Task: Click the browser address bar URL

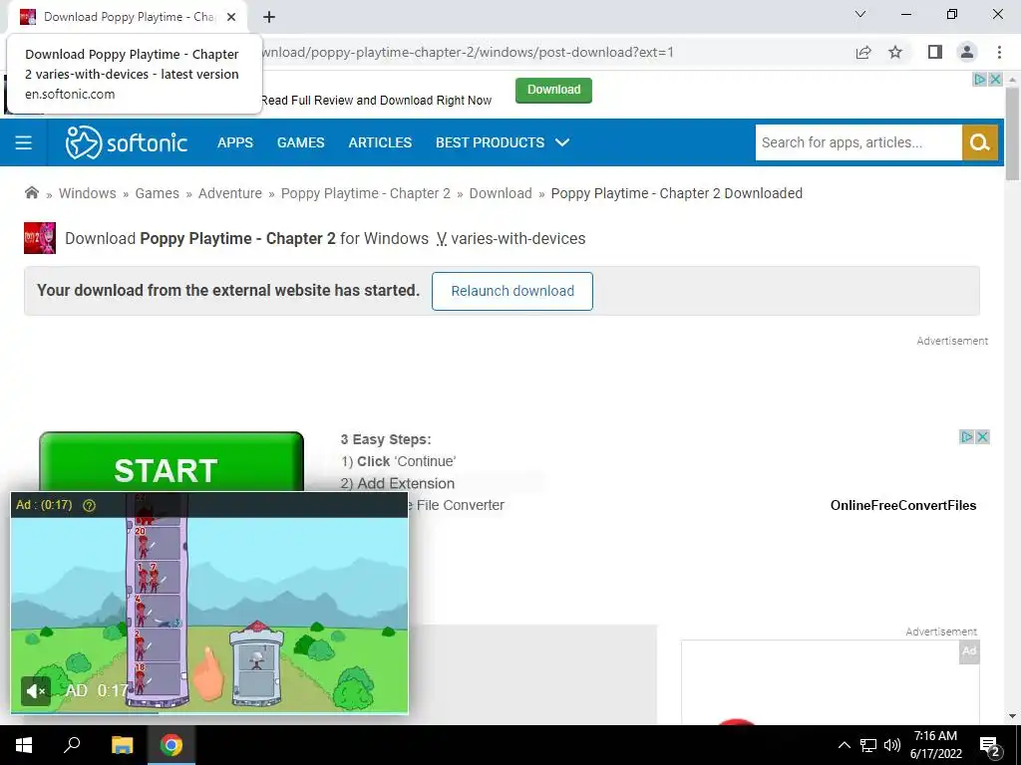Action: 468,52
